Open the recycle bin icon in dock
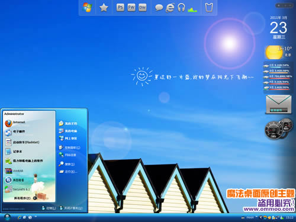Viewport: 296px width, 222px height. [209, 8]
